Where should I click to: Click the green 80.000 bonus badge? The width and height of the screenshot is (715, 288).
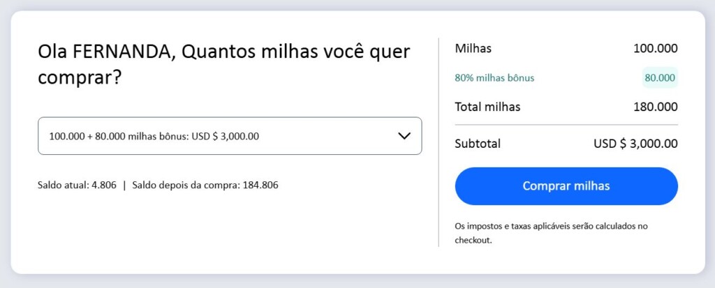coord(660,77)
